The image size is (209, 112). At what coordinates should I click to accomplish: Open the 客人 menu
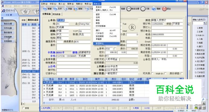62,4
